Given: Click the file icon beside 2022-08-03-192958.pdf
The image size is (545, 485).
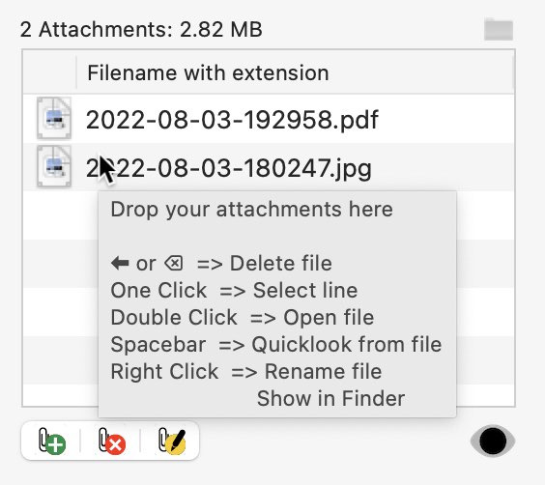Looking at the screenshot, I should pos(54,118).
